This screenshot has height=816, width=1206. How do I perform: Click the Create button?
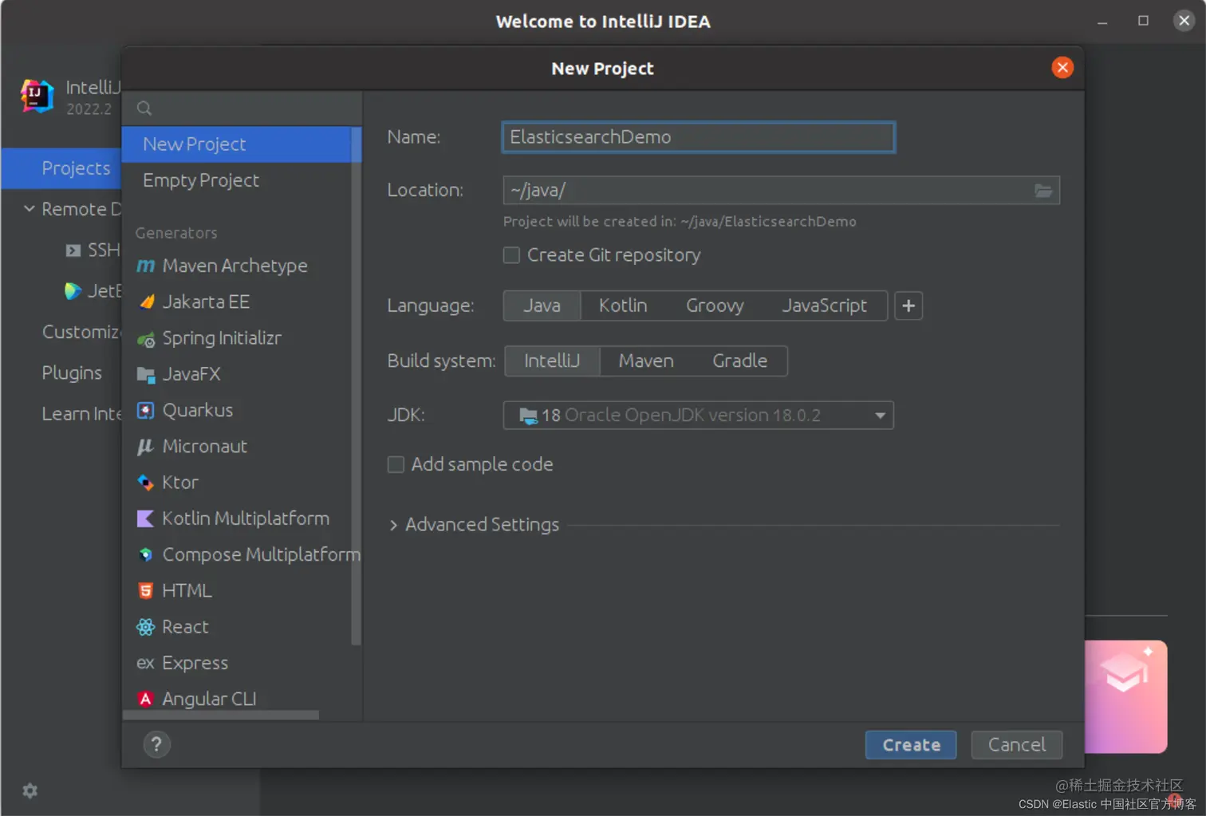click(910, 744)
